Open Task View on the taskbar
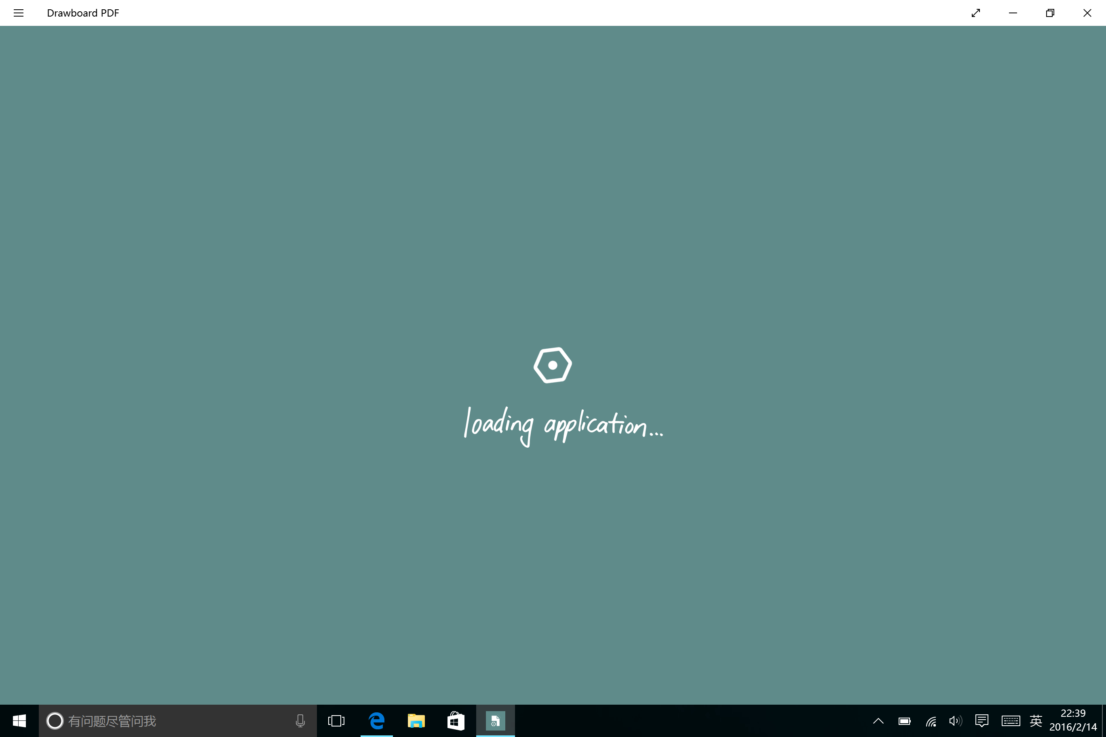Screen dimensions: 1106x737 [x=336, y=720]
